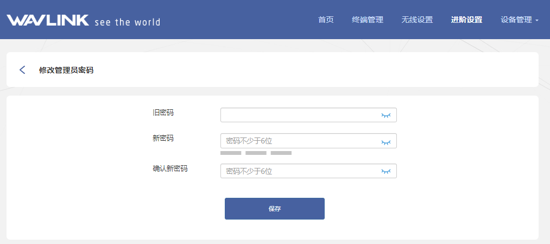Viewport: 550px width, 244px height.
Task: Switch to 无线设置 section
Action: tap(417, 20)
